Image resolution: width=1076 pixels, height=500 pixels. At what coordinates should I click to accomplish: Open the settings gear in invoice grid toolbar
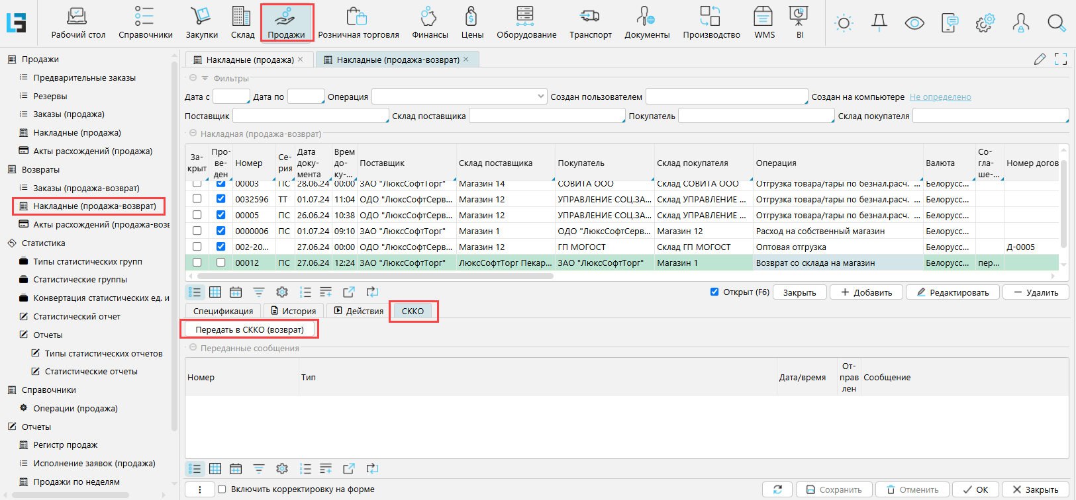coord(282,292)
